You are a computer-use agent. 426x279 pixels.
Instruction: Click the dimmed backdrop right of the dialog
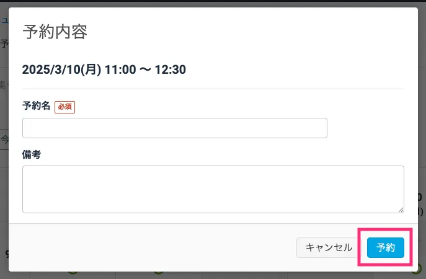(x=421, y=124)
